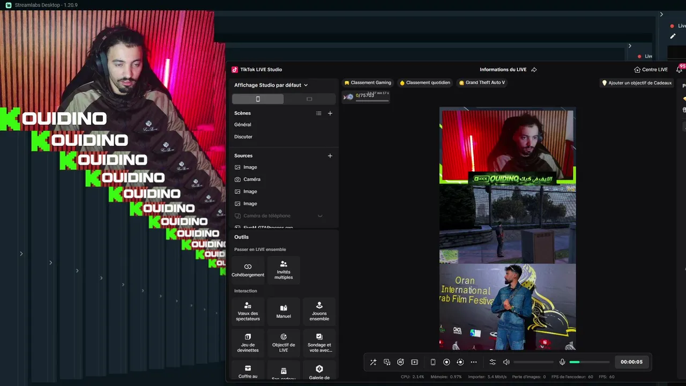
Task: Open Objectif de LIVE tool
Action: click(x=284, y=343)
